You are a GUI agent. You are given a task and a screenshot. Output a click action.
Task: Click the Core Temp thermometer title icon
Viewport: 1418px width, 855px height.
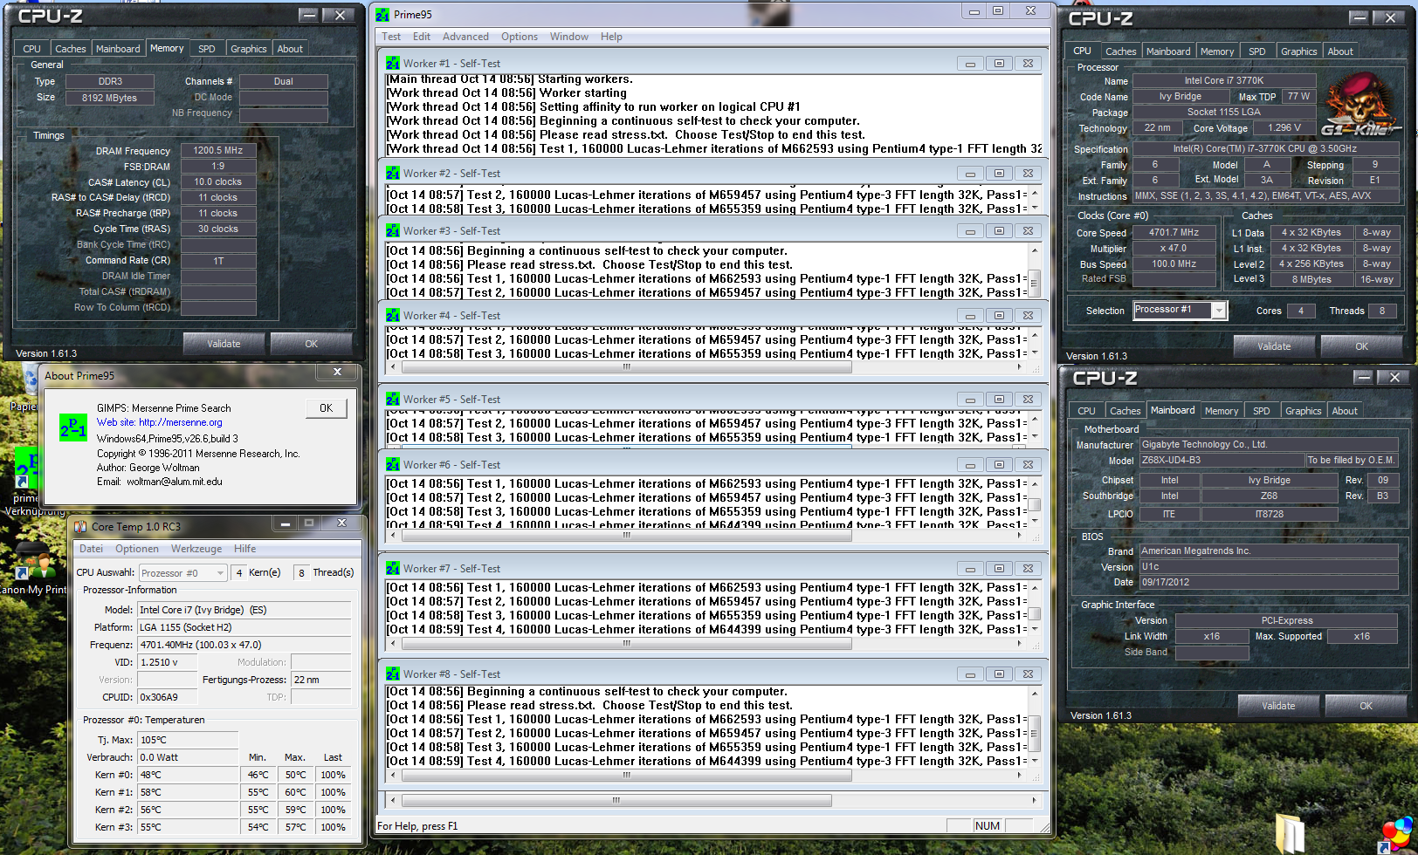(x=80, y=527)
